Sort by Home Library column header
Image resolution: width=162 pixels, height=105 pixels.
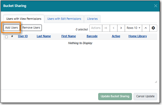(138, 36)
